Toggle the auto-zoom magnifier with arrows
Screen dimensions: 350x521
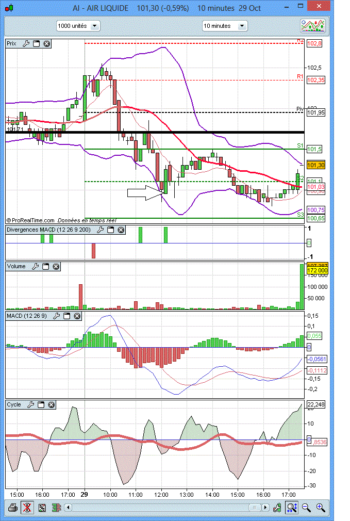point(292,508)
